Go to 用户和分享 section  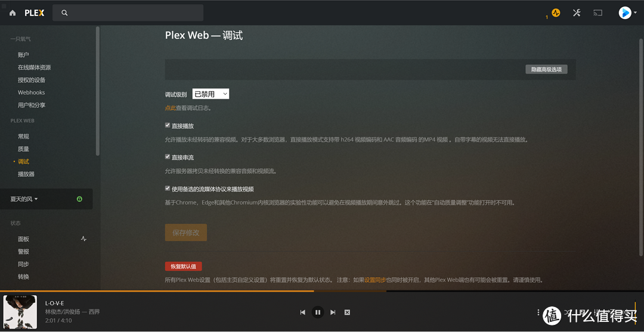(x=32, y=105)
